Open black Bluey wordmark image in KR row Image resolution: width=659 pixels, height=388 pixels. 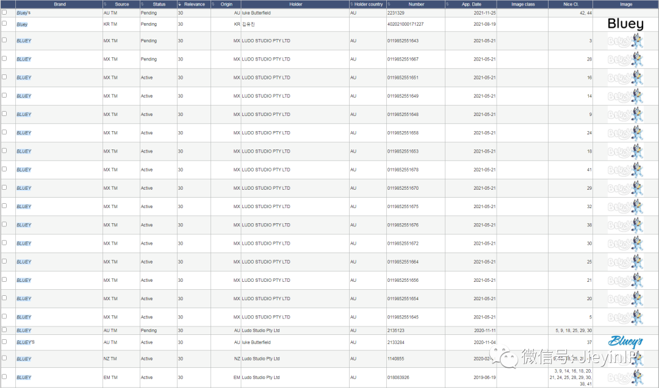click(625, 24)
